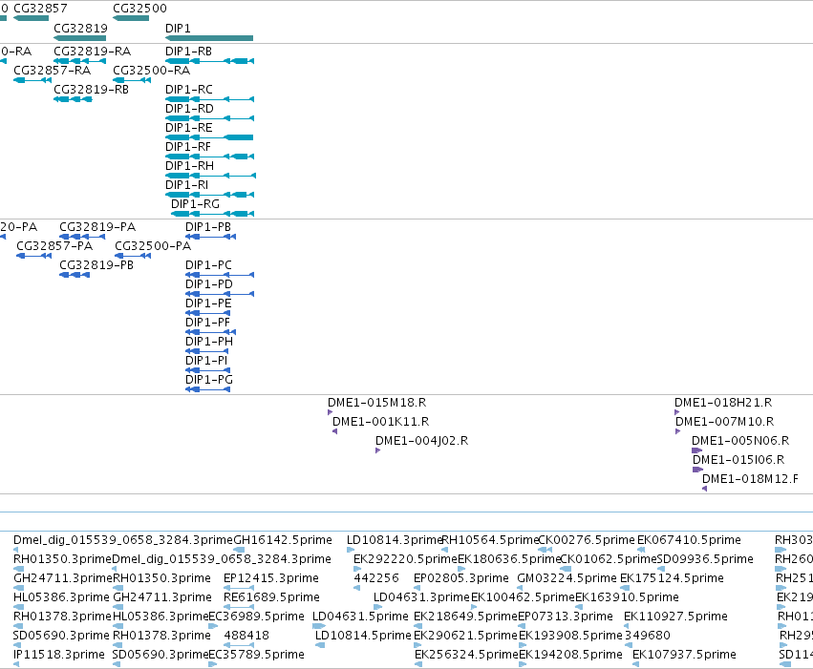
Task: Open the LD04631.5prime EST label
Action: (360, 617)
